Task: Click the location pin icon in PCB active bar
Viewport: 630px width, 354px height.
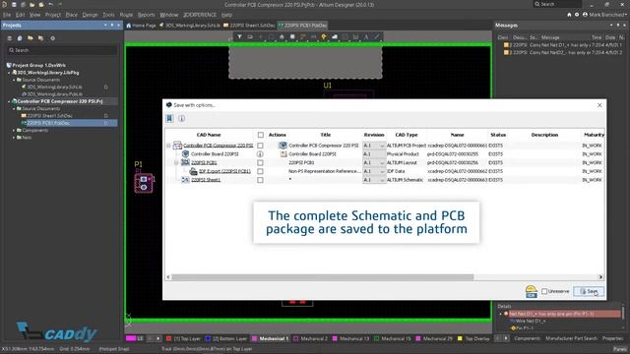Action: tap(324, 37)
